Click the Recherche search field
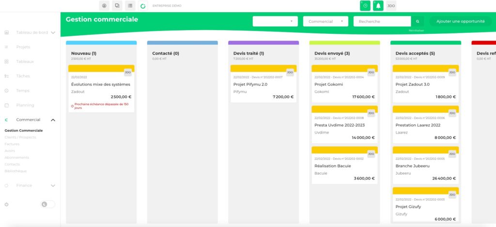The width and height of the screenshot is (496, 227). point(382,21)
